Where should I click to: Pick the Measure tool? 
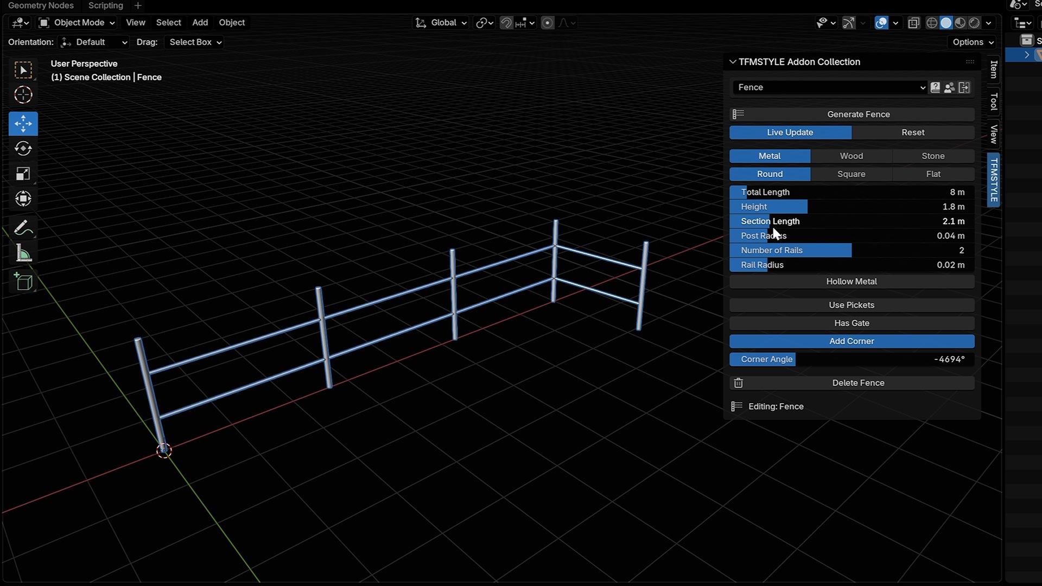[x=23, y=253]
